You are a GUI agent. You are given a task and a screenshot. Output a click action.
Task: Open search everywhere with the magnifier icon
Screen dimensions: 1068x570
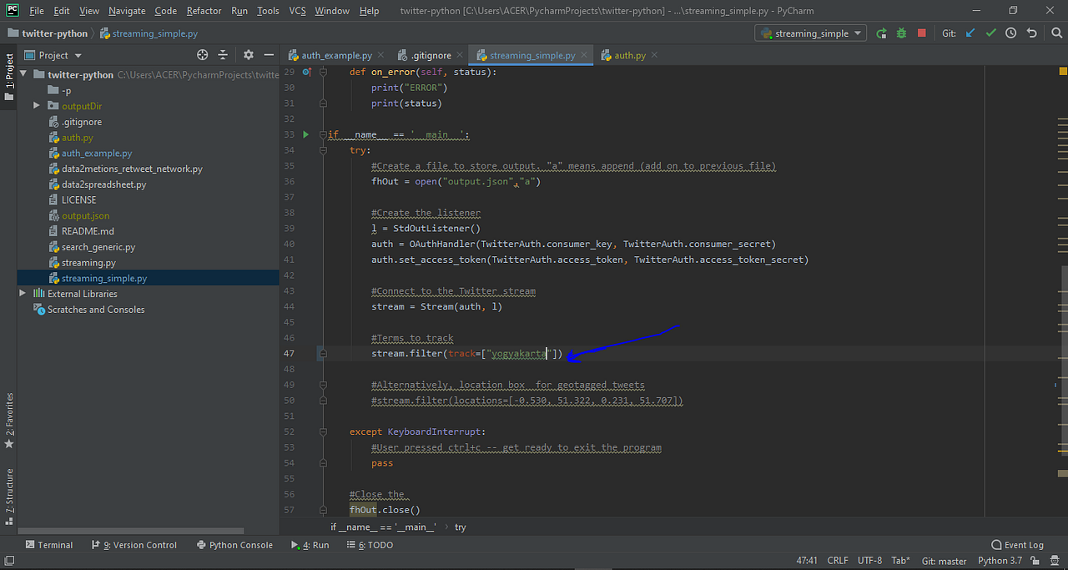(1056, 33)
